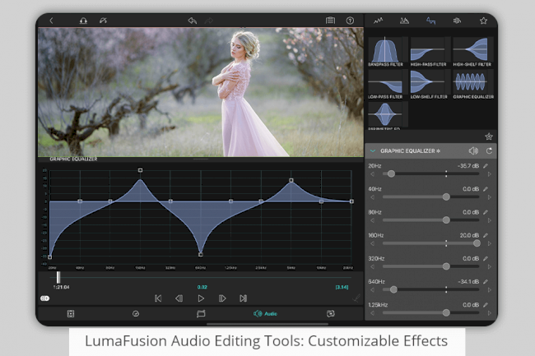
Task: Decrease 20Hz gain with left arrow
Action: pos(373,174)
